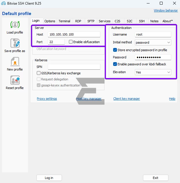Click the Kerberos SPN input field

(x=74, y=67)
